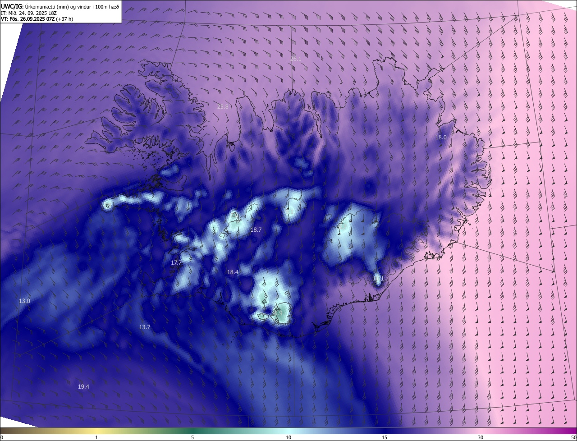
Task: Click the "13.7" value southwest of Iceland
Action: [x=144, y=327]
